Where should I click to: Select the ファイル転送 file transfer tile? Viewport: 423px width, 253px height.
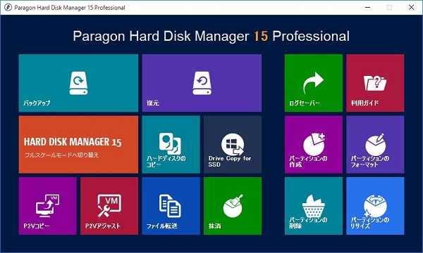171,206
